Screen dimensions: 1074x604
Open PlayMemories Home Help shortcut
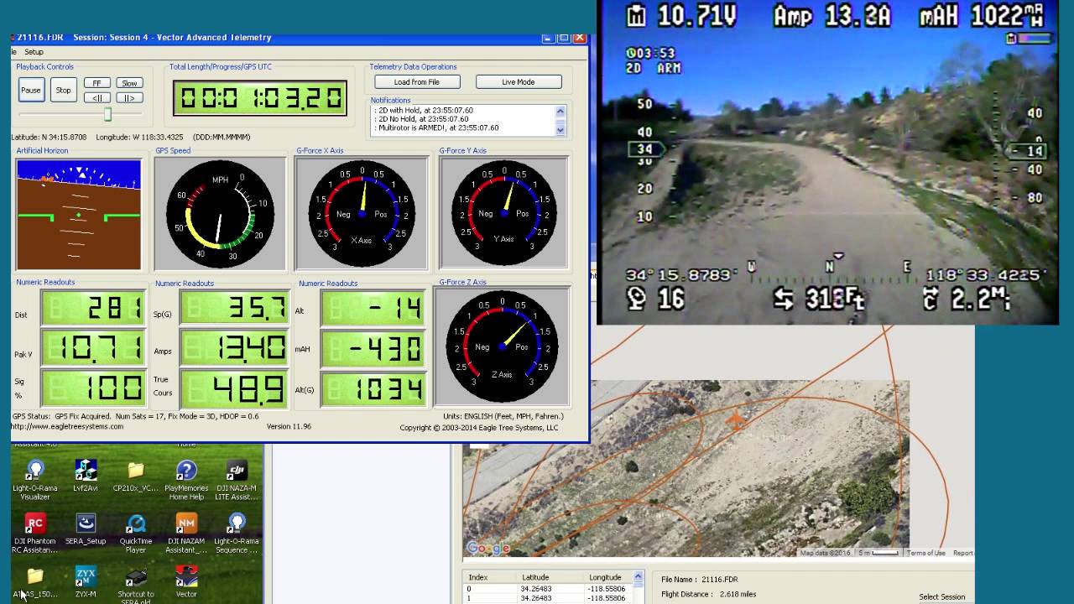(x=186, y=480)
